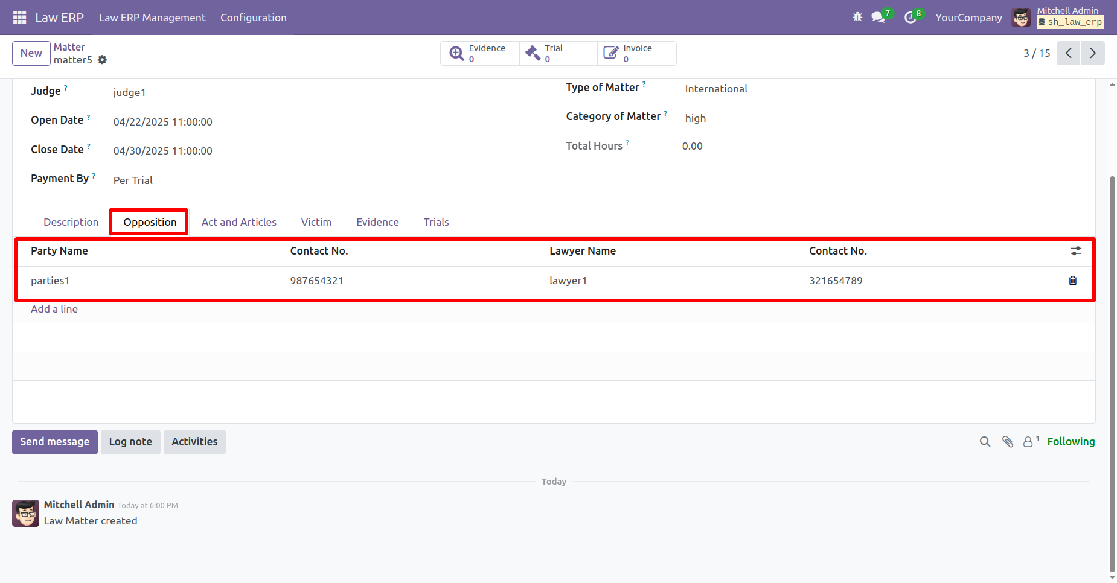
Task: Click Send message button
Action: point(55,442)
